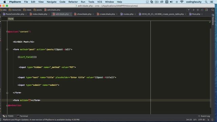Click cms folder in navigation bar
The width and height of the screenshot is (217, 122).
tap(3, 10)
